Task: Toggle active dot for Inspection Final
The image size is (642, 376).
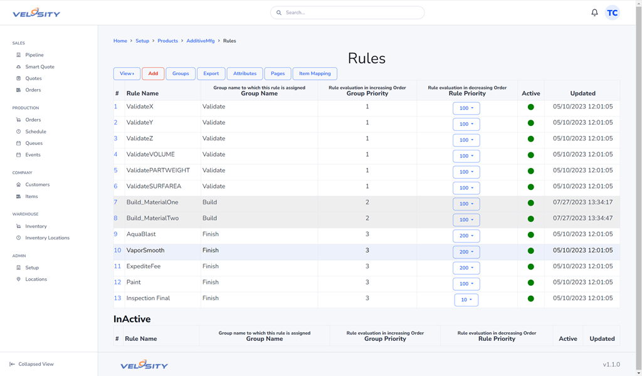Action: click(530, 299)
